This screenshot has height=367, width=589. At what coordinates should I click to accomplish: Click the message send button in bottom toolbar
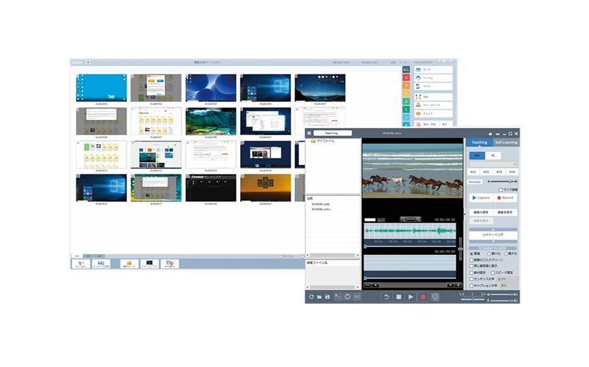click(102, 264)
